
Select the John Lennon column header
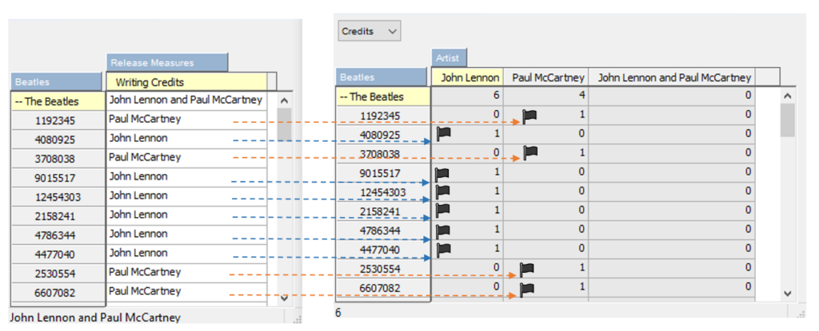tap(467, 77)
